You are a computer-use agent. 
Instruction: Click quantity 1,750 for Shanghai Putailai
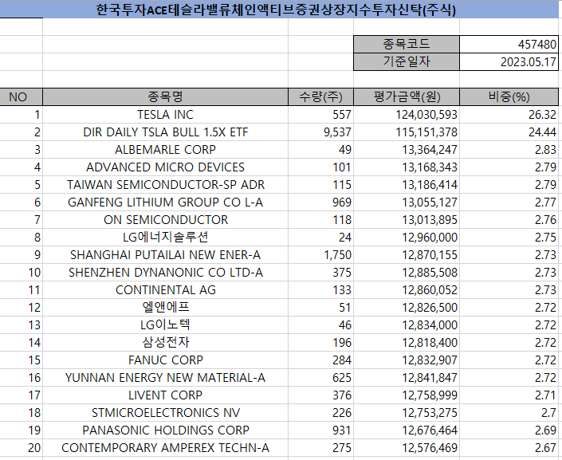coord(320,255)
